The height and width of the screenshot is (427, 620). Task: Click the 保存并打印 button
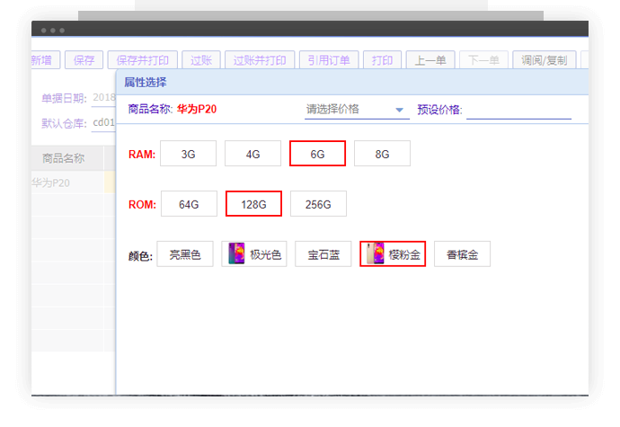coord(142,60)
